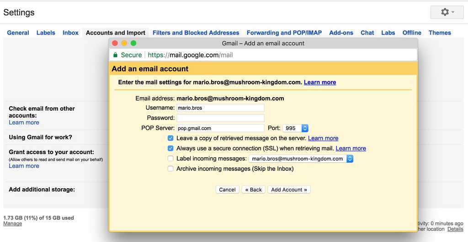Click the Settings page heading
The width and height of the screenshot is (468, 242).
[19, 12]
